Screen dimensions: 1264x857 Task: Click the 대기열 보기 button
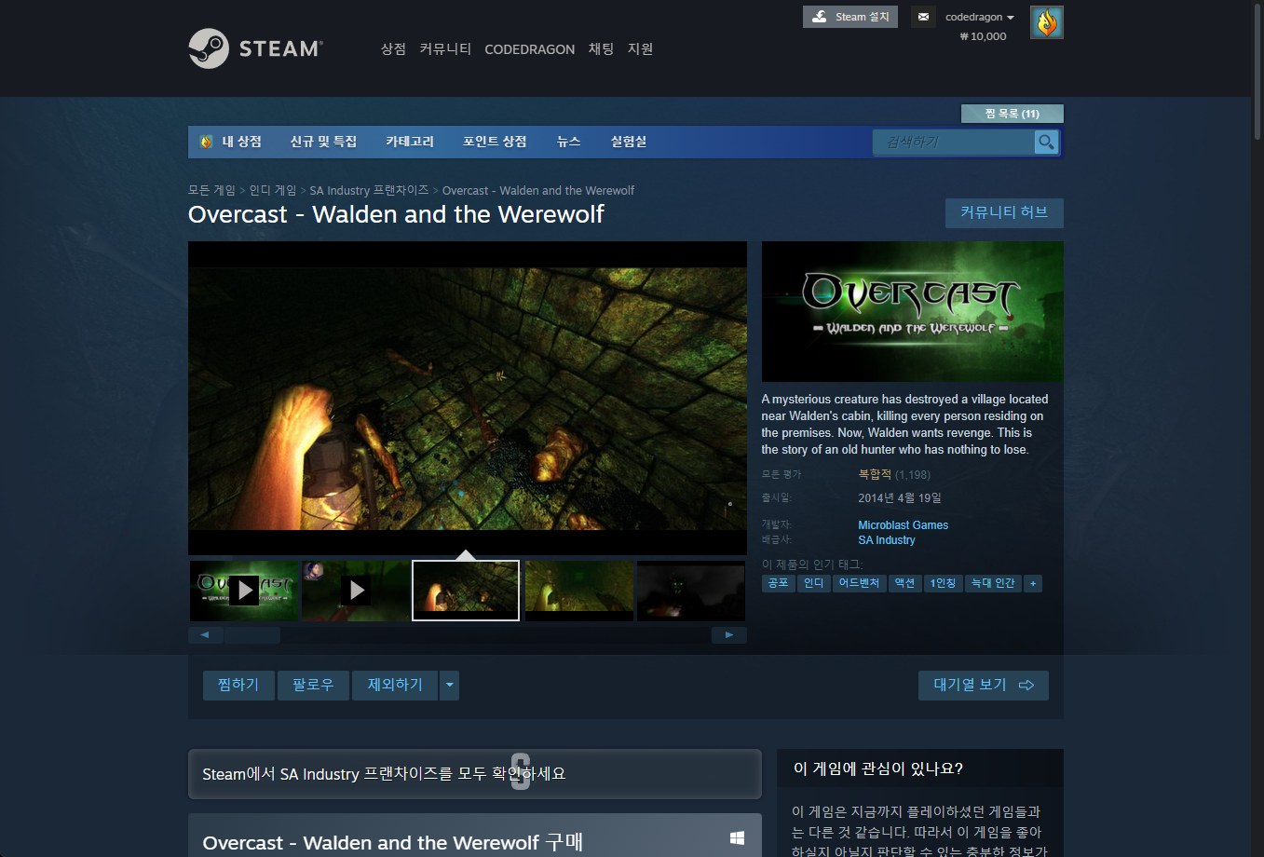coord(984,686)
